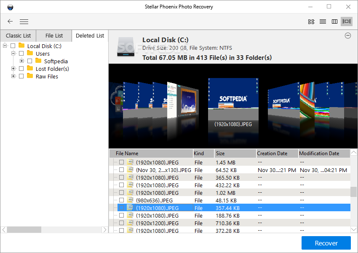Select the (Nov 30, 2...x130).JPEG file name
This screenshot has width=358, height=253.
click(x=163, y=170)
